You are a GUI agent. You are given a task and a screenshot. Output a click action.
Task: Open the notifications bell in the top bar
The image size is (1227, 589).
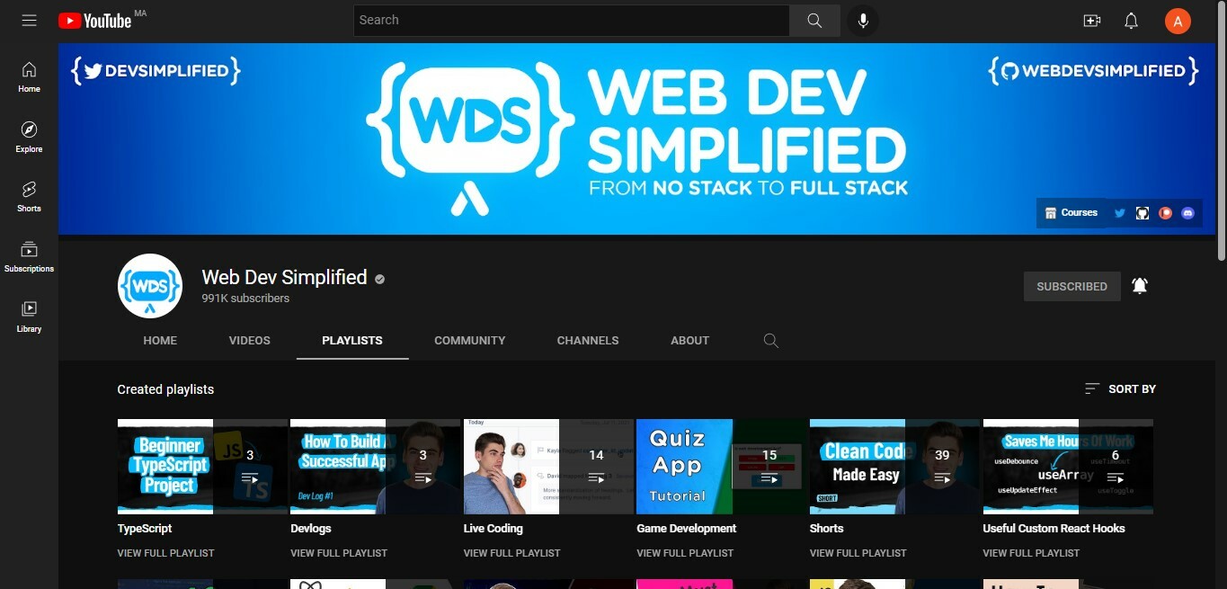pos(1131,20)
